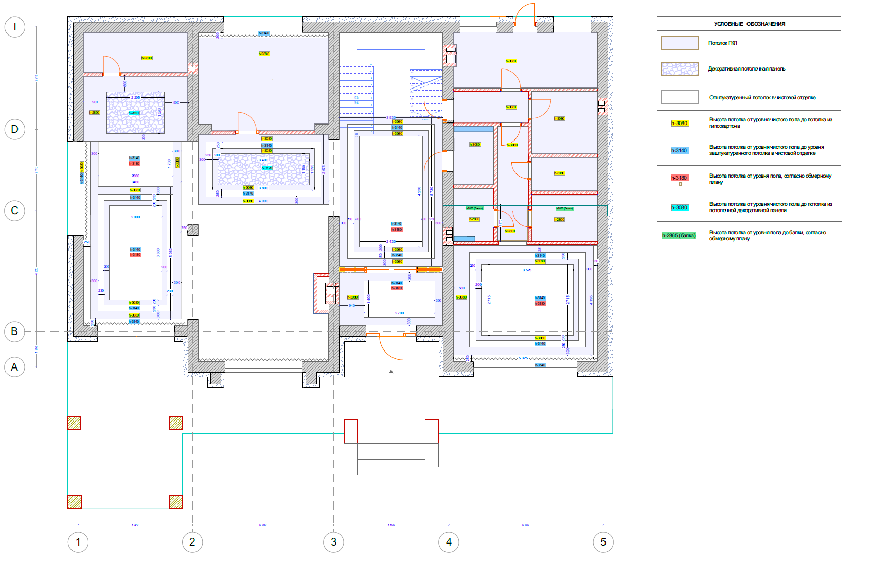The image size is (872, 561).
Task: Click the axis bubble numbered 1
Action: click(x=78, y=542)
